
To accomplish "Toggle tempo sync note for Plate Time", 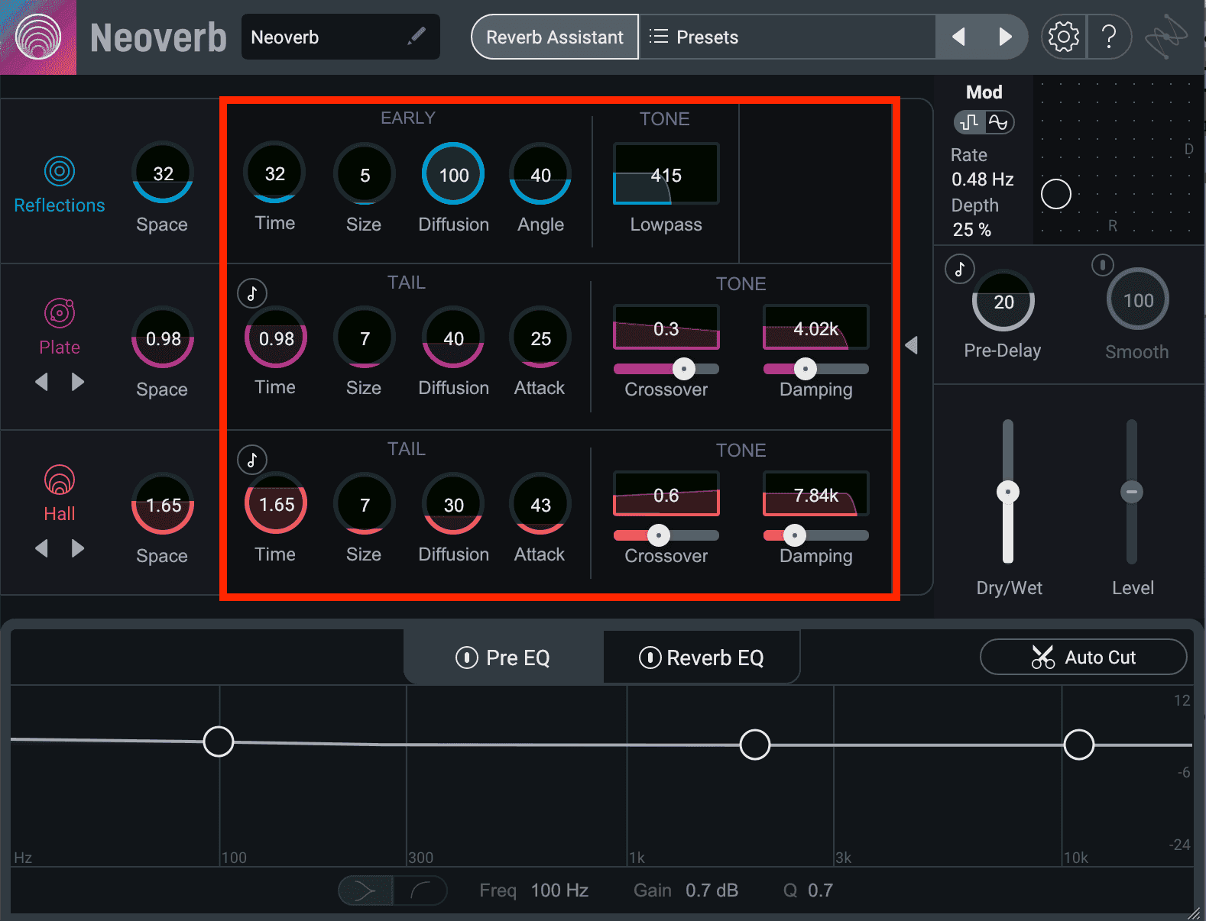I will [252, 293].
